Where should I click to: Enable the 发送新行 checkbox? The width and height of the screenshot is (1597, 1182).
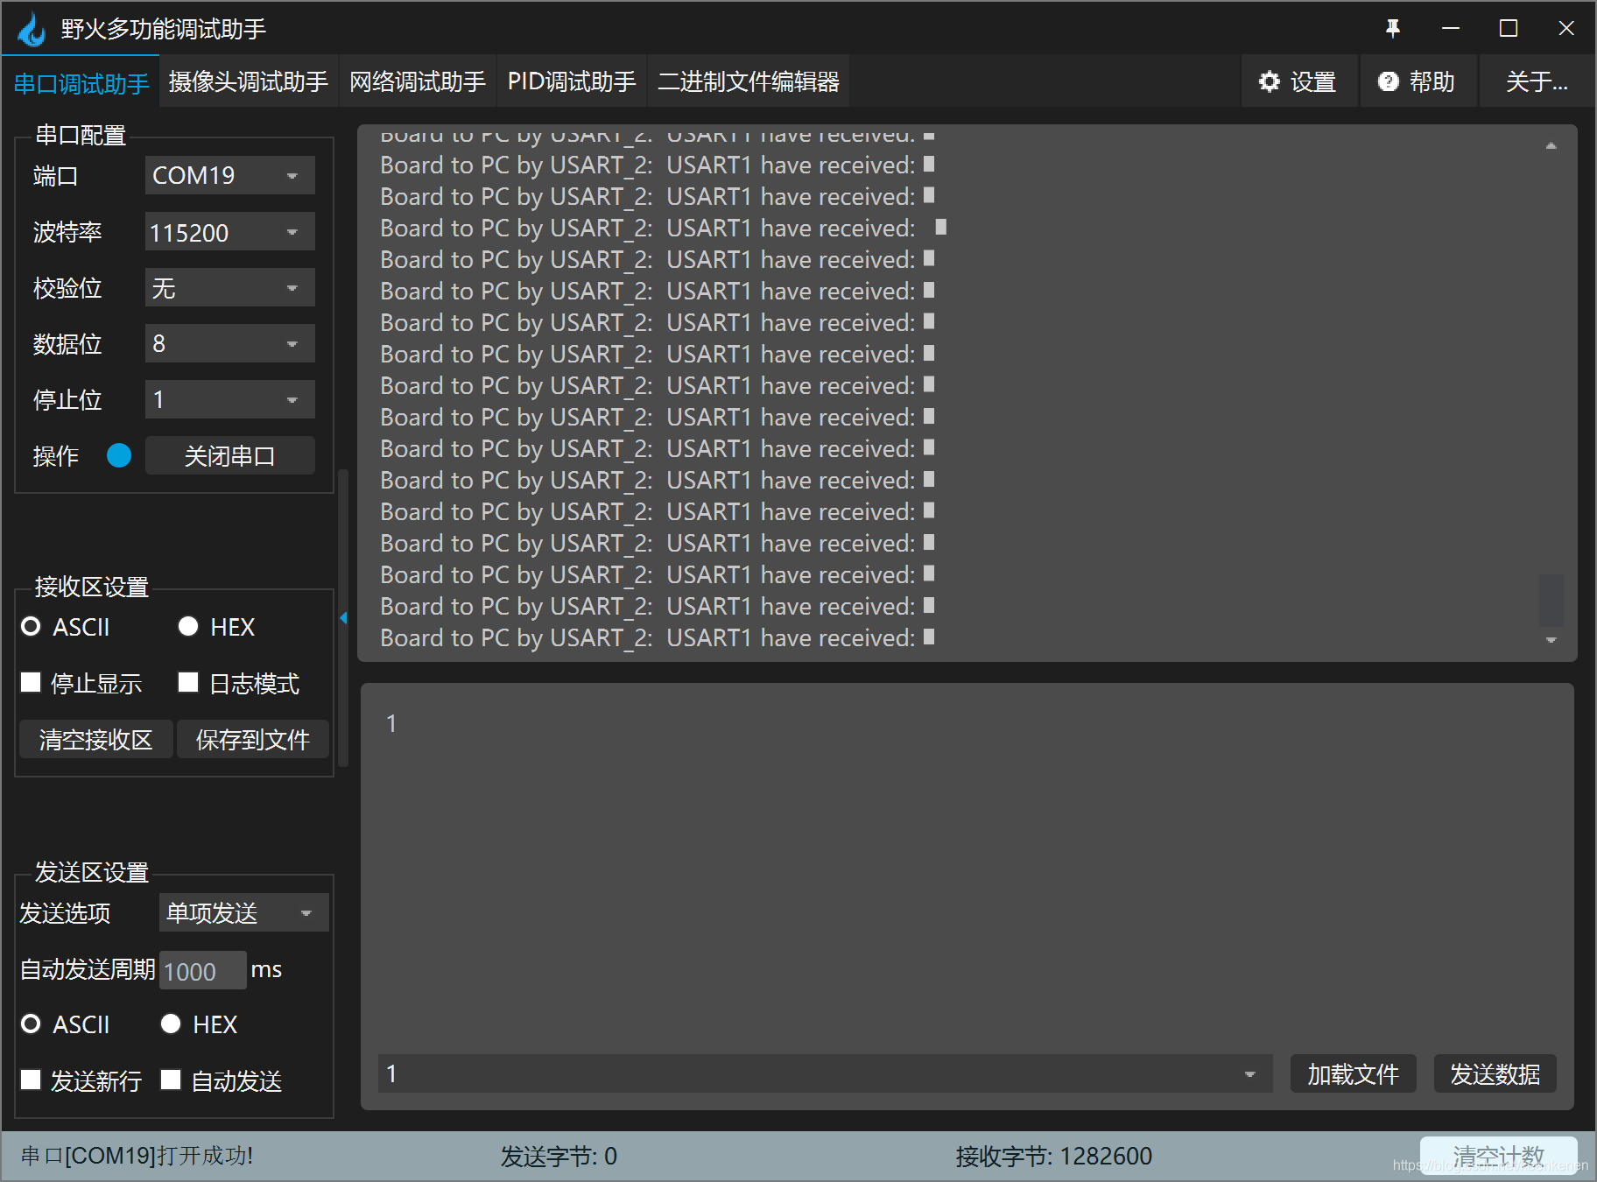(31, 1080)
